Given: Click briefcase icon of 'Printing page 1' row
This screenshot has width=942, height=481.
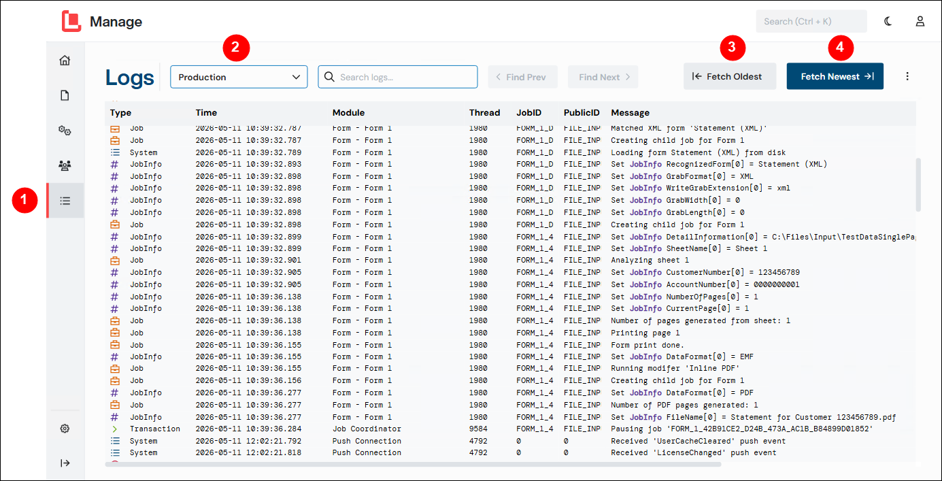Looking at the screenshot, I should [115, 333].
